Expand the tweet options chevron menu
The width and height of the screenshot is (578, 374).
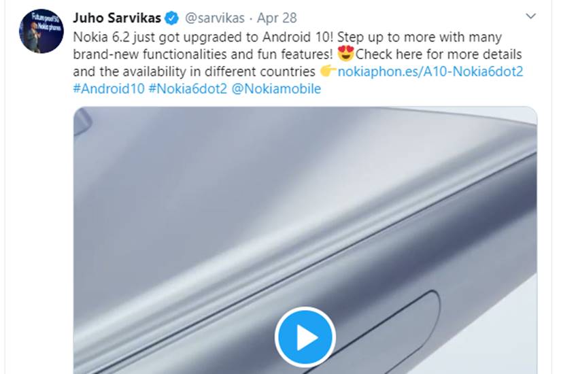tap(530, 16)
